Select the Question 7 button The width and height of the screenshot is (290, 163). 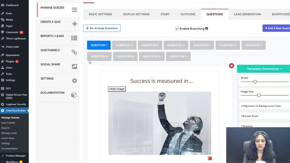pyautogui.click(x=254, y=45)
